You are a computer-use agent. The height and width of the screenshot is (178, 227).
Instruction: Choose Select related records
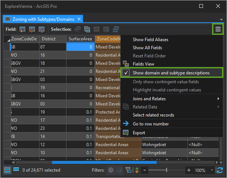153,115
